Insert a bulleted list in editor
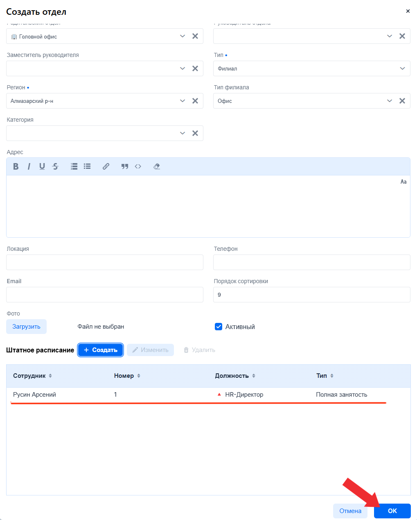 pos(87,166)
